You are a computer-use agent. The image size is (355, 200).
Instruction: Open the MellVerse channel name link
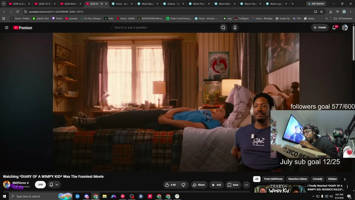[x=19, y=183]
